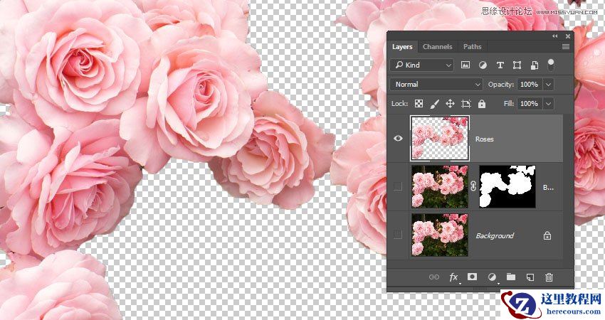Screen dimensions: 605x320
Task: Filter for type layers
Action: tap(500, 65)
